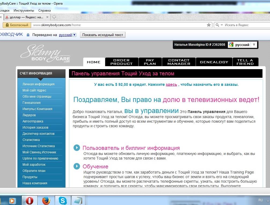Open translation target language dropdown
Viewport: 270px width, 205px height.
pos(74,35)
